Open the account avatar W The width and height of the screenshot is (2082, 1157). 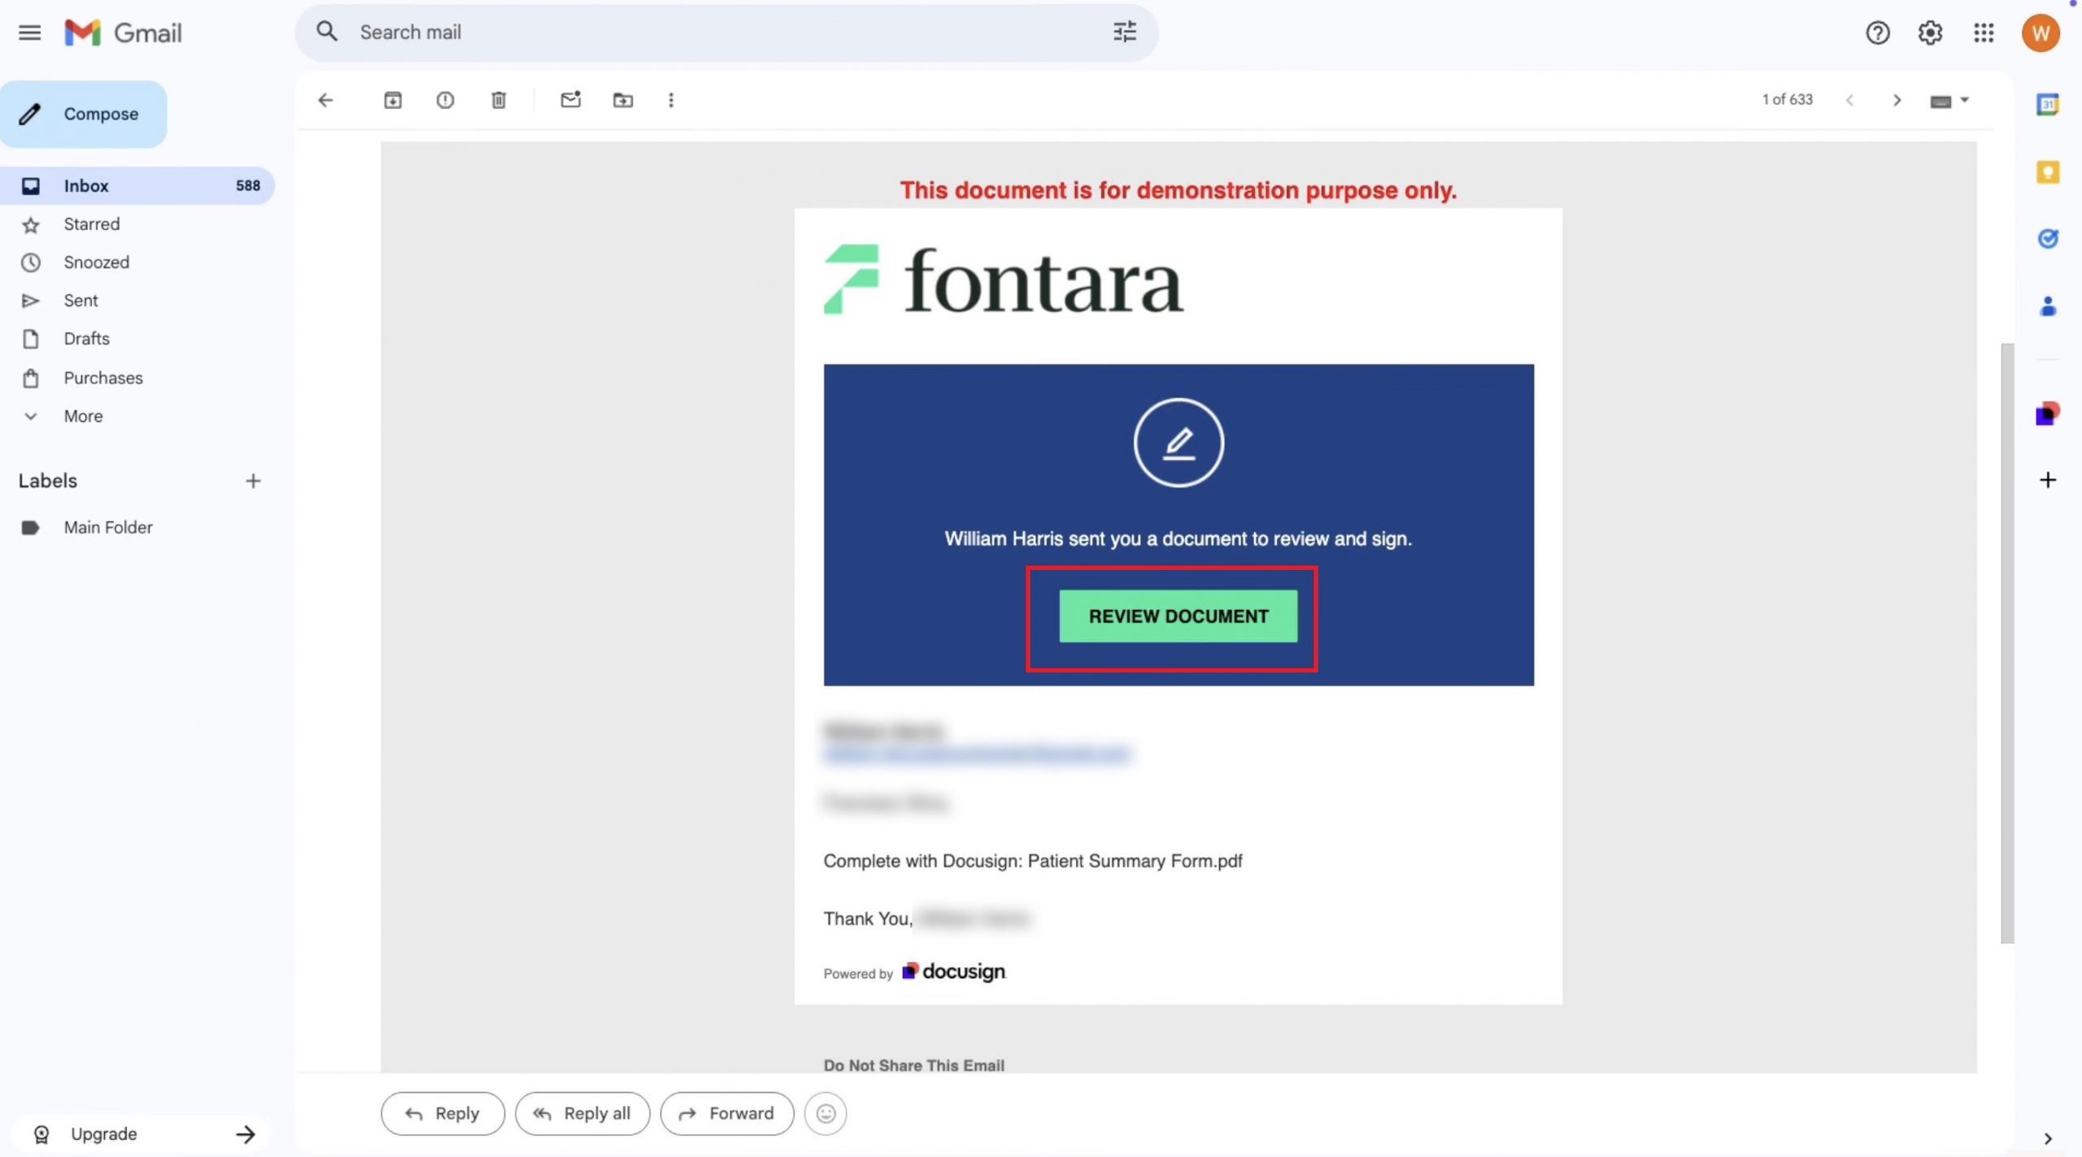tap(2041, 33)
